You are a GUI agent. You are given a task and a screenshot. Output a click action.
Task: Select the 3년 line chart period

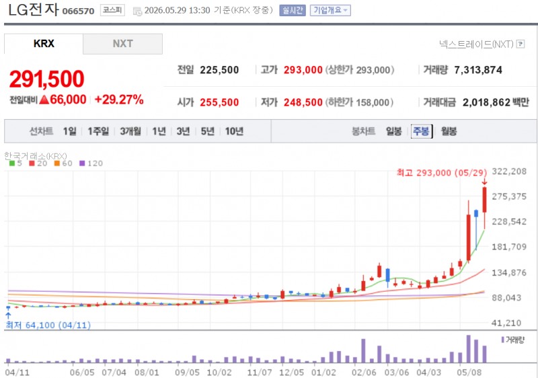pos(183,131)
